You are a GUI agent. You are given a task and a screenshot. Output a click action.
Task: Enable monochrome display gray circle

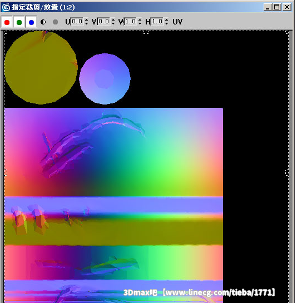pos(55,22)
